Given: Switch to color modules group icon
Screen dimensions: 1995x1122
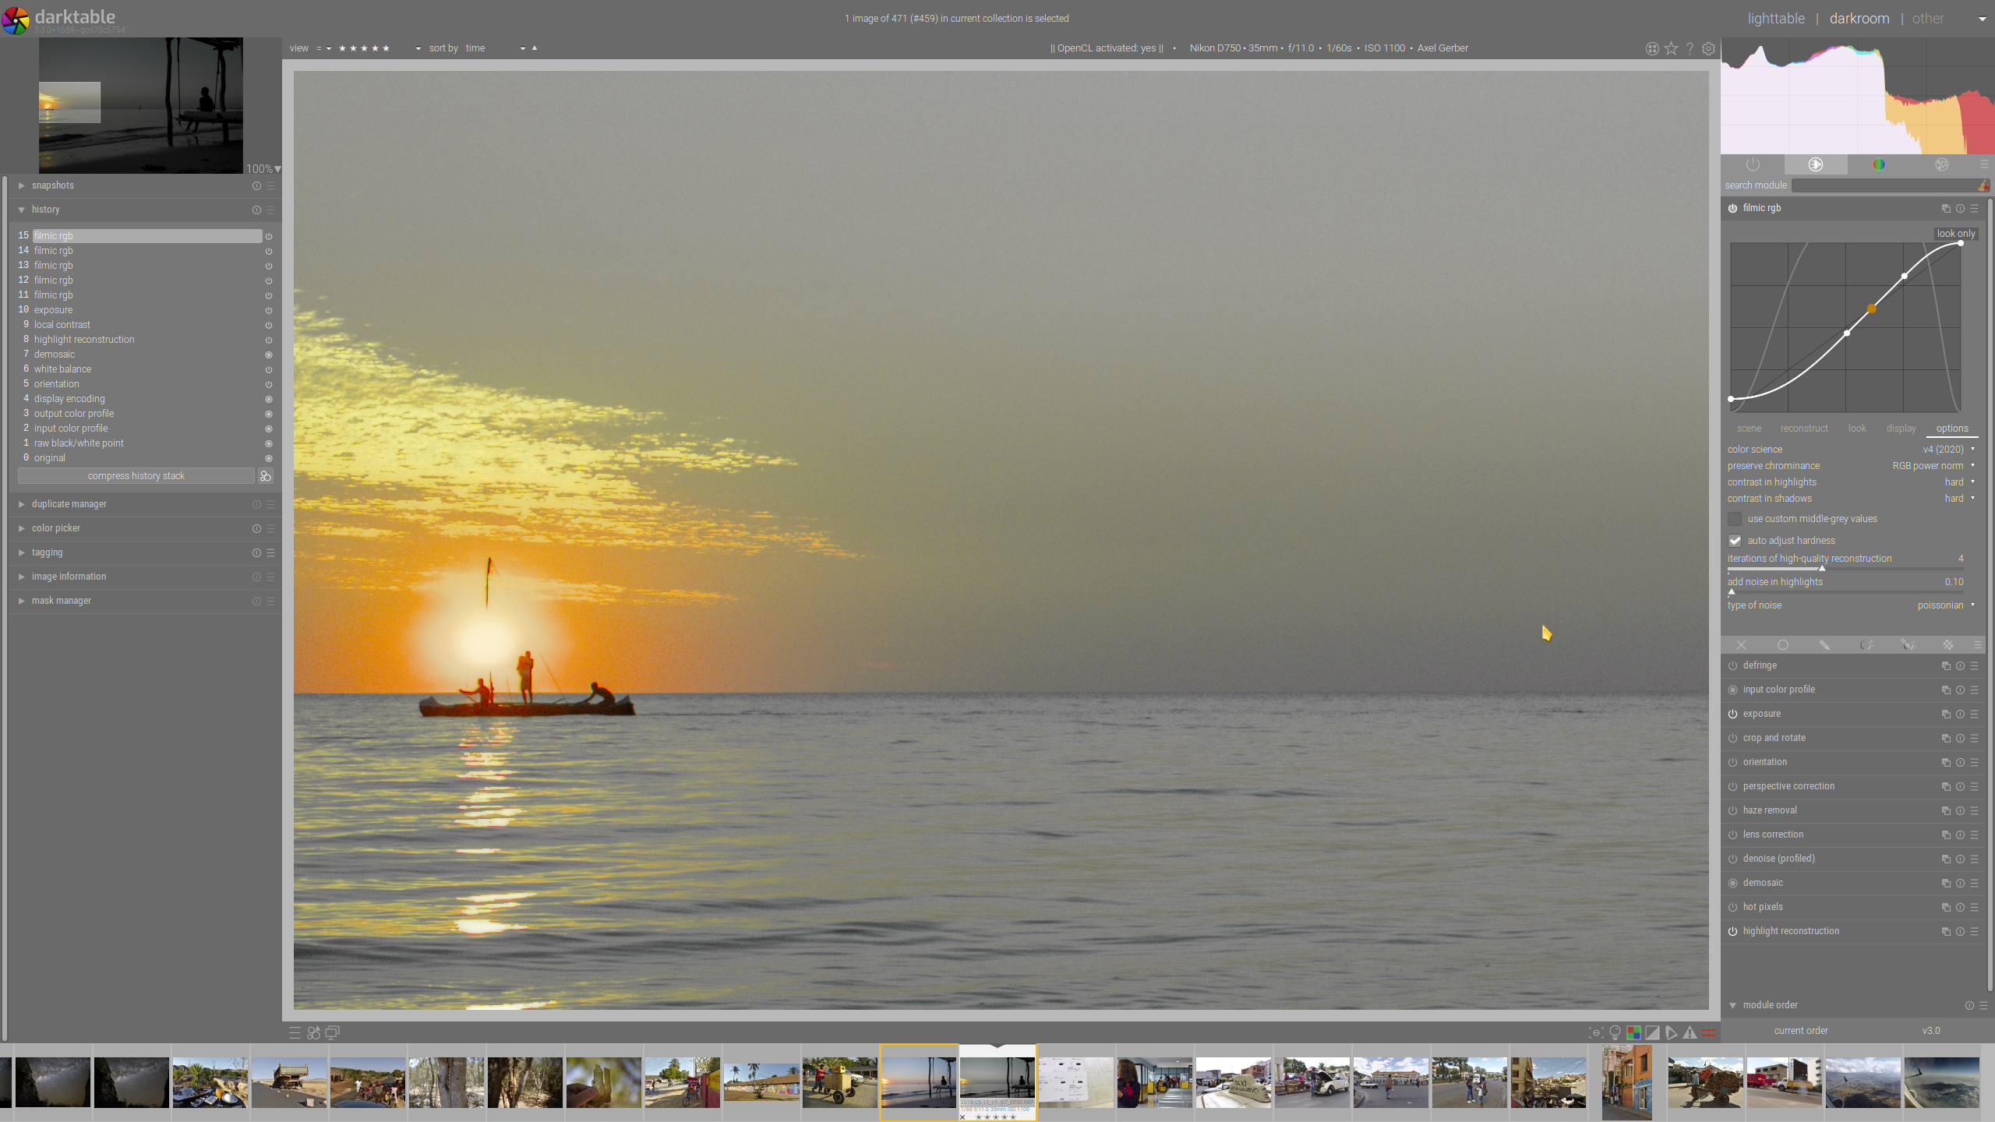Looking at the screenshot, I should click(1879, 164).
